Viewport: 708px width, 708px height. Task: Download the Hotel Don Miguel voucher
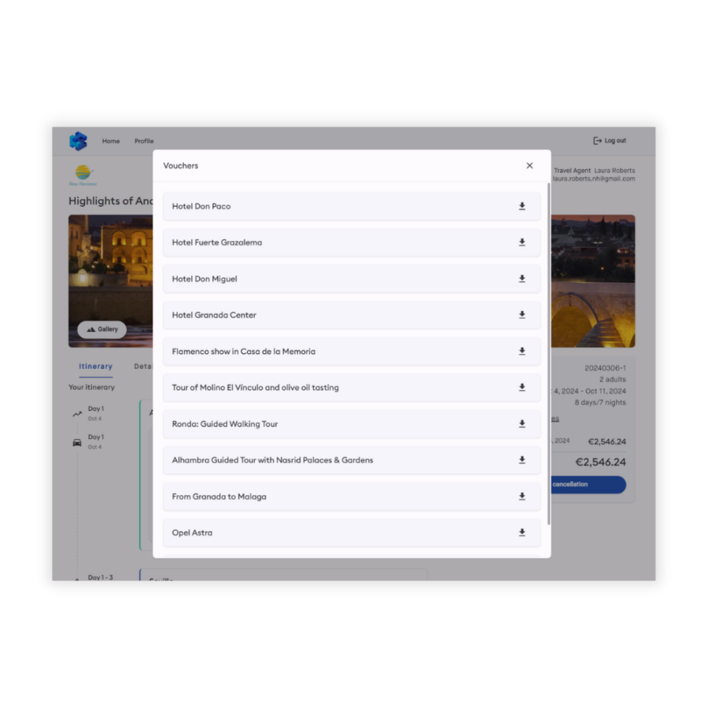[x=522, y=278]
